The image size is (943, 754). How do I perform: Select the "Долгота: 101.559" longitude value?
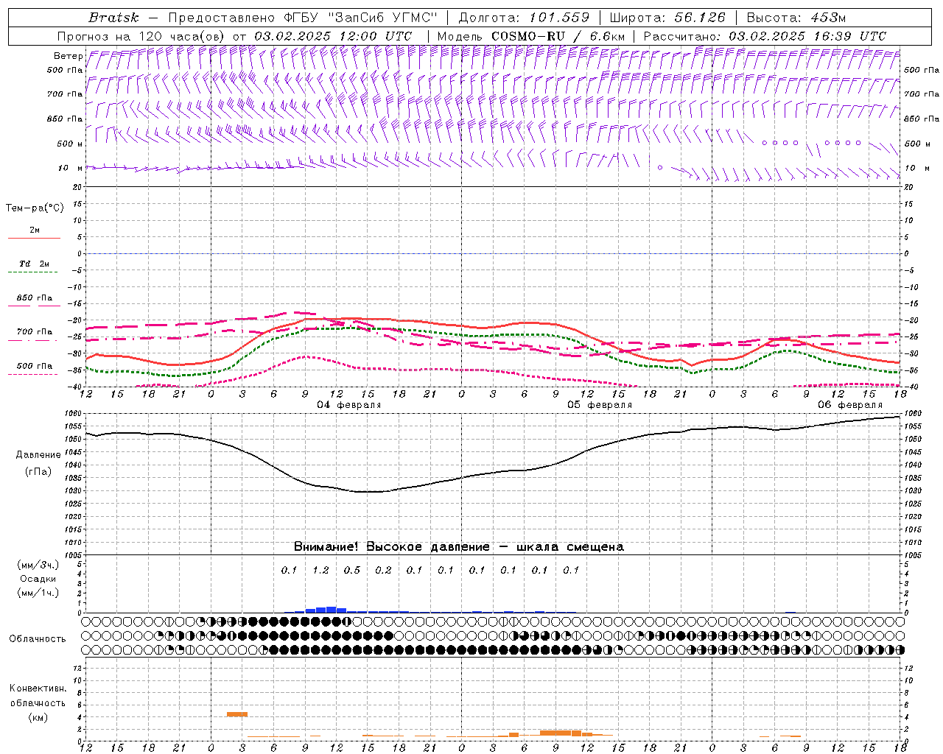coord(524,18)
